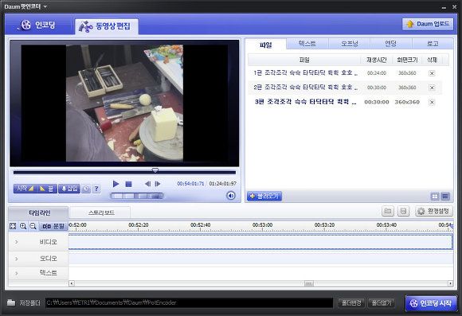Screen dimensions: 462x316
Task: Stop the video playback
Action: tap(128, 184)
